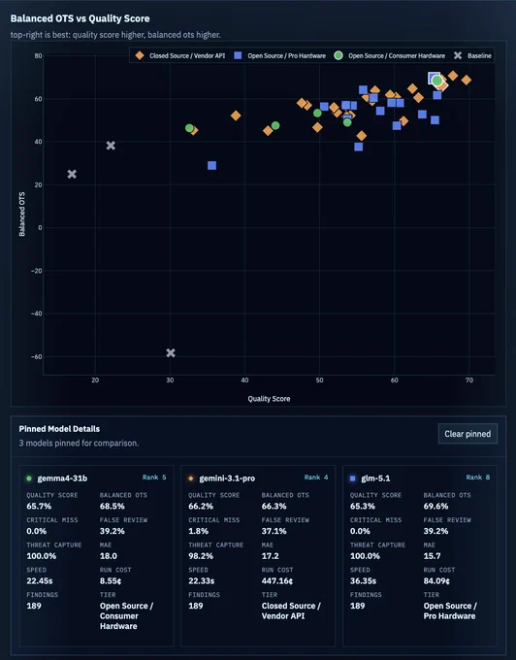Click the Clear pinned button
The image size is (516, 660).
(x=468, y=434)
